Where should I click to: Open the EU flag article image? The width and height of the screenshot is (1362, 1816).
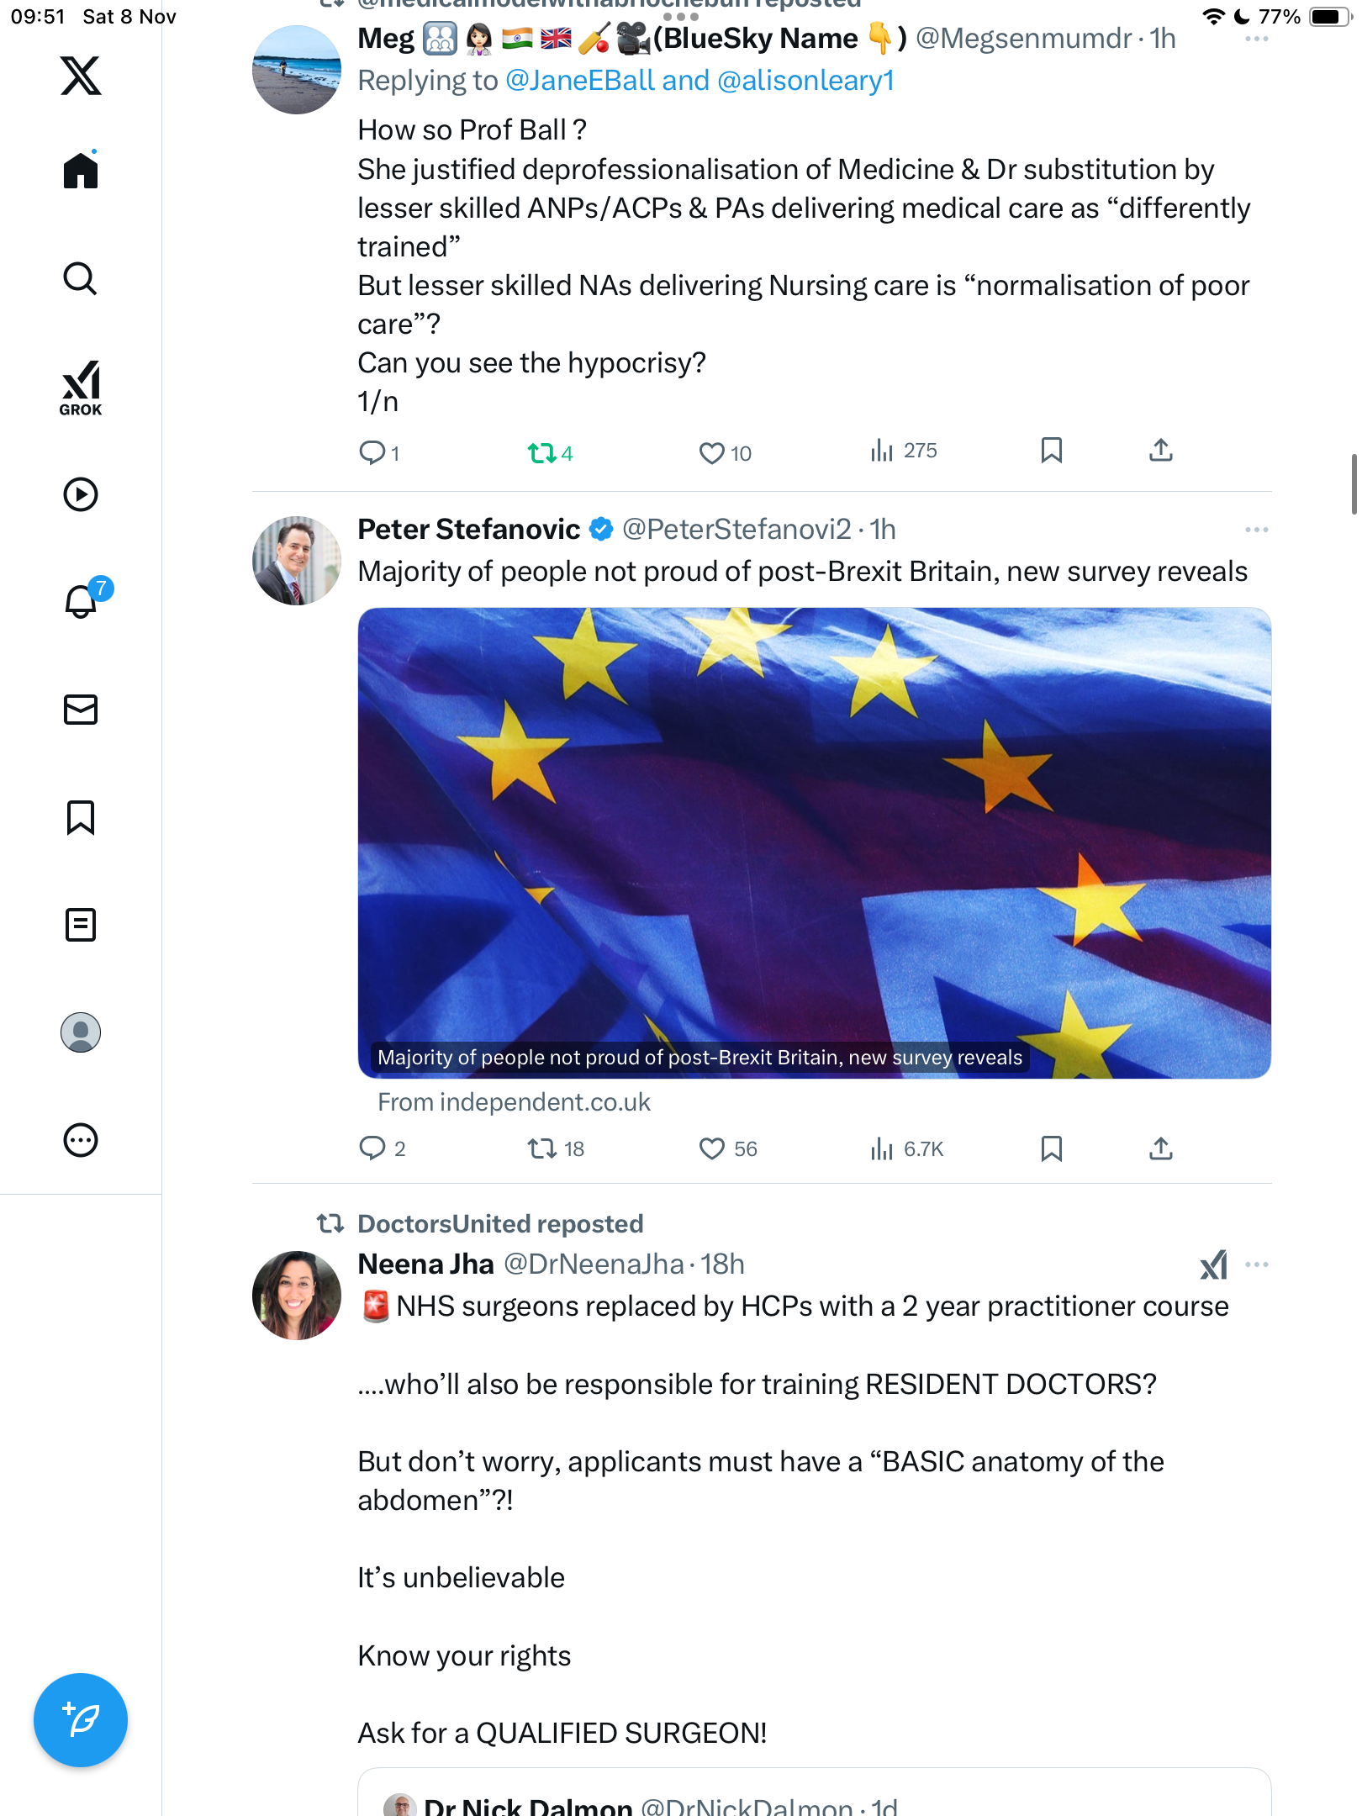[x=814, y=842]
